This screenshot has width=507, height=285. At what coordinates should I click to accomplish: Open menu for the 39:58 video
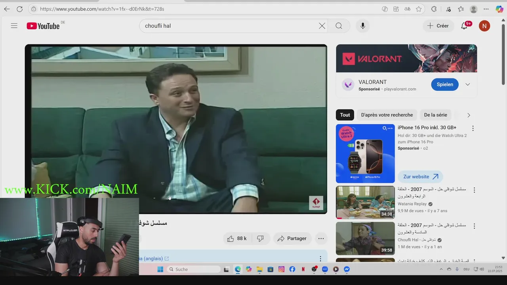[x=474, y=226]
